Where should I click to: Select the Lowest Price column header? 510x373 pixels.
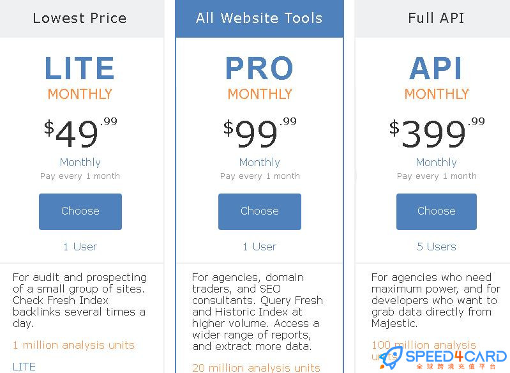80,19
